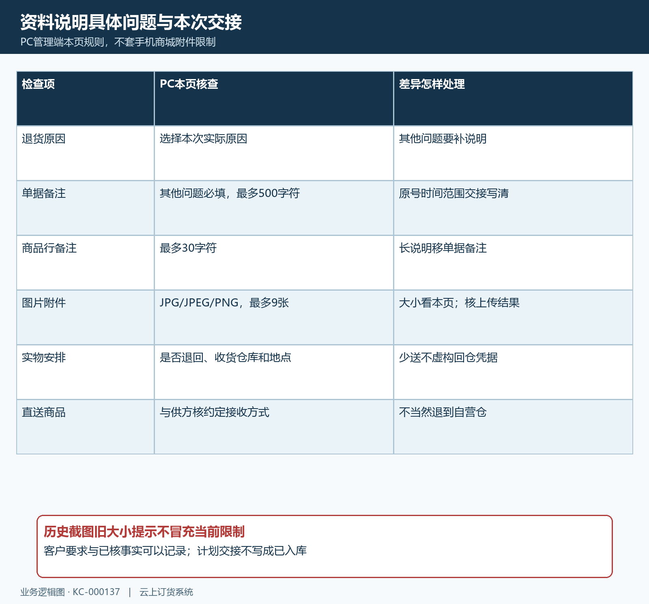649x604 pixels.
Task: Click the cell 选择本次实际原因
Action: coord(274,153)
